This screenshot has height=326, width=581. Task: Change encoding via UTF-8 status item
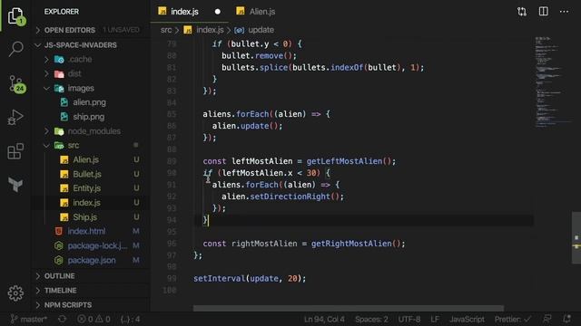409,319
